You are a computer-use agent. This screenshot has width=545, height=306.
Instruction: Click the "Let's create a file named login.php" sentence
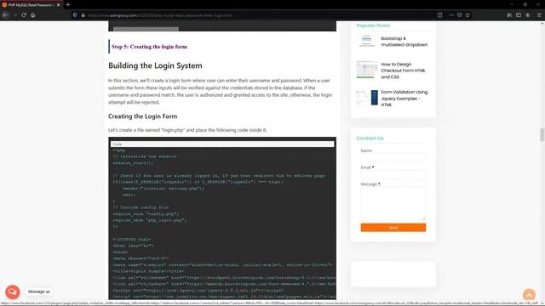point(187,130)
